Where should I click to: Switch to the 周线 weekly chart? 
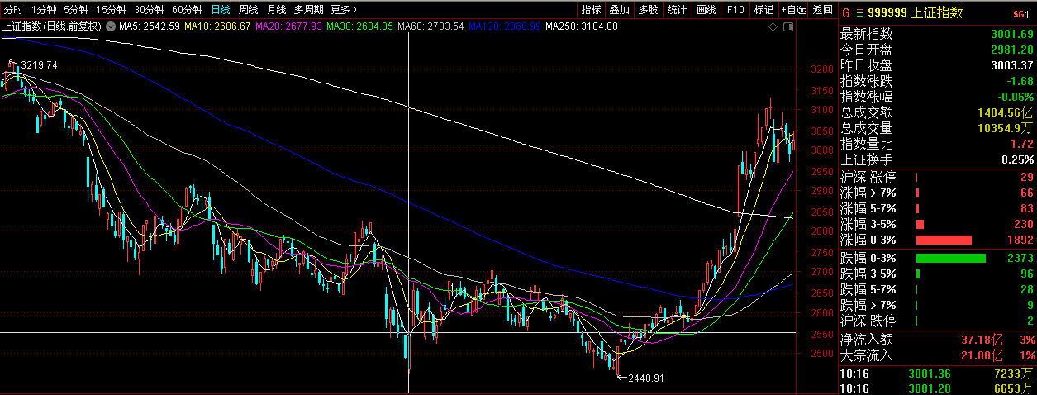(x=248, y=10)
